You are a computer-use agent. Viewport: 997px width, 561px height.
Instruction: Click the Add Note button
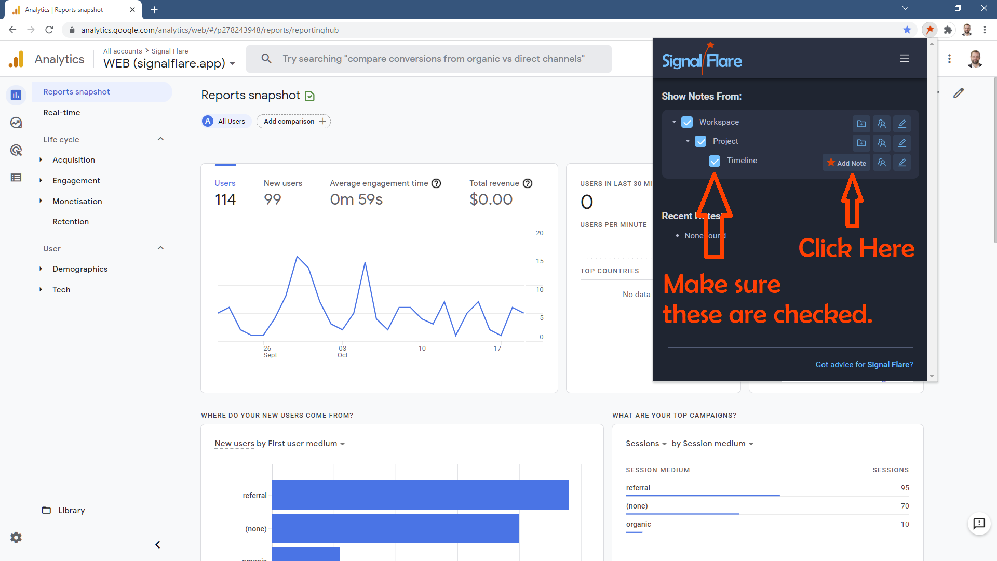pos(846,163)
